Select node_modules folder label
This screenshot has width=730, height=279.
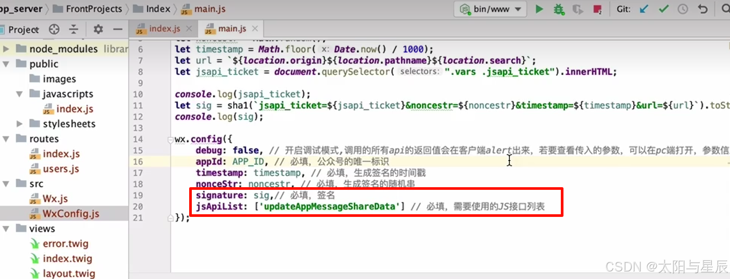[x=63, y=49]
